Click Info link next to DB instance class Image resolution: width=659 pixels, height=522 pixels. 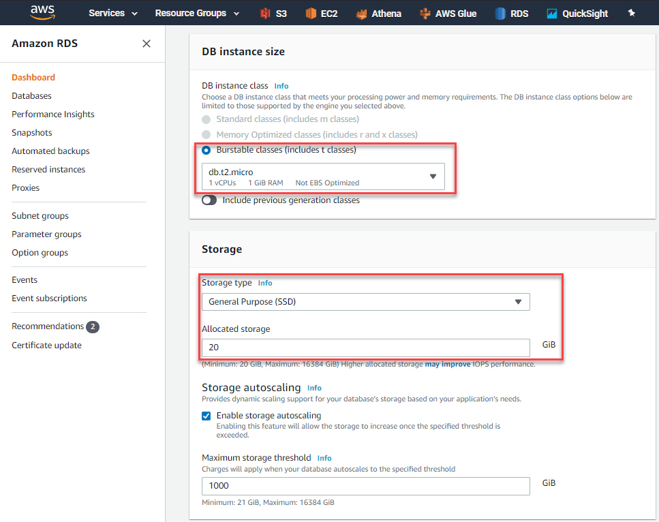[281, 86]
